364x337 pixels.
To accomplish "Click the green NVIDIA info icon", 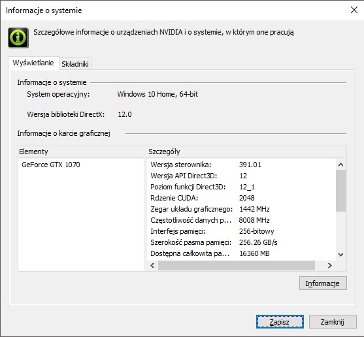I will point(18,38).
